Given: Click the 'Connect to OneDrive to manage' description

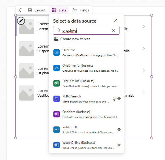Looking at the screenshot, I should pyautogui.click(x=90, y=55).
